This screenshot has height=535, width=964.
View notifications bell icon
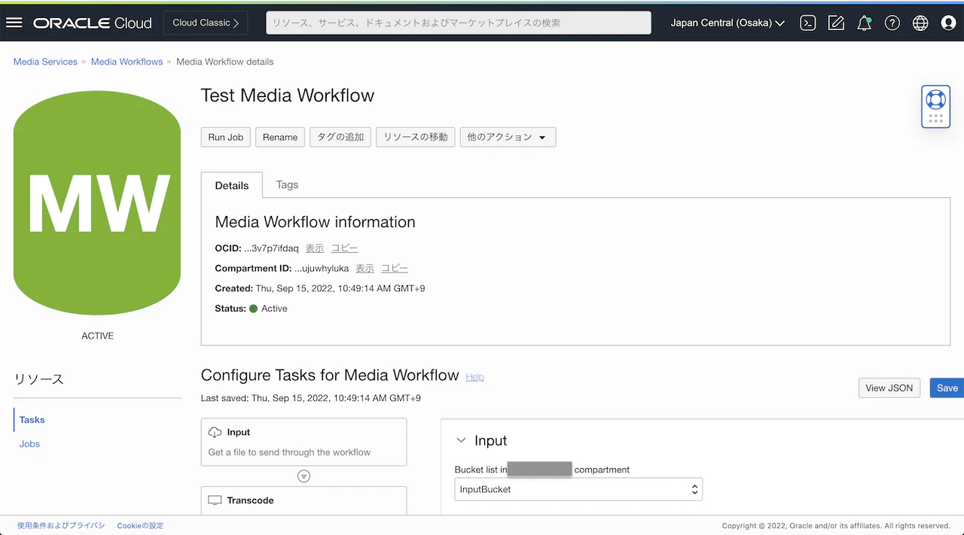(x=865, y=23)
